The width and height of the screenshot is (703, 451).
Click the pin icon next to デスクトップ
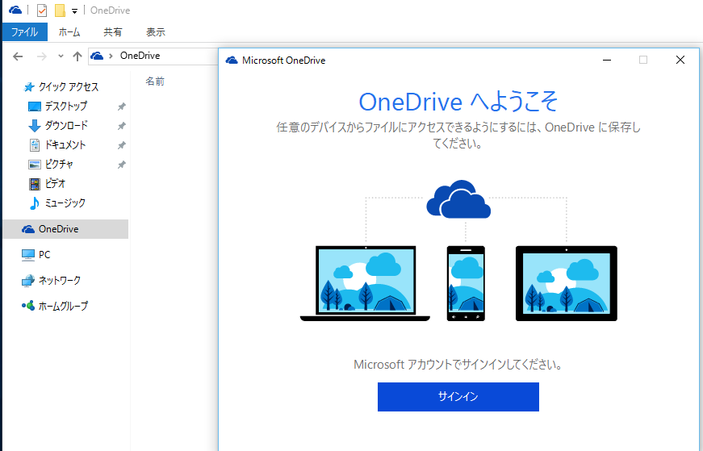pos(122,106)
